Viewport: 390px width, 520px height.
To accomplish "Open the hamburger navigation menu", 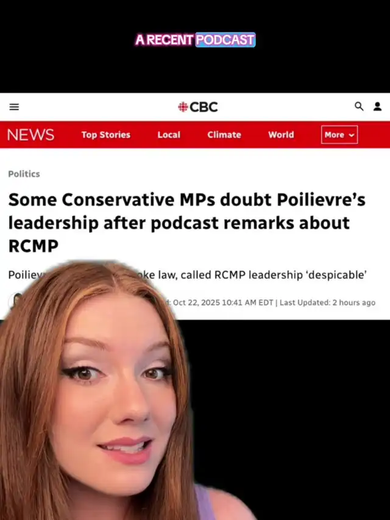I will (x=14, y=107).
